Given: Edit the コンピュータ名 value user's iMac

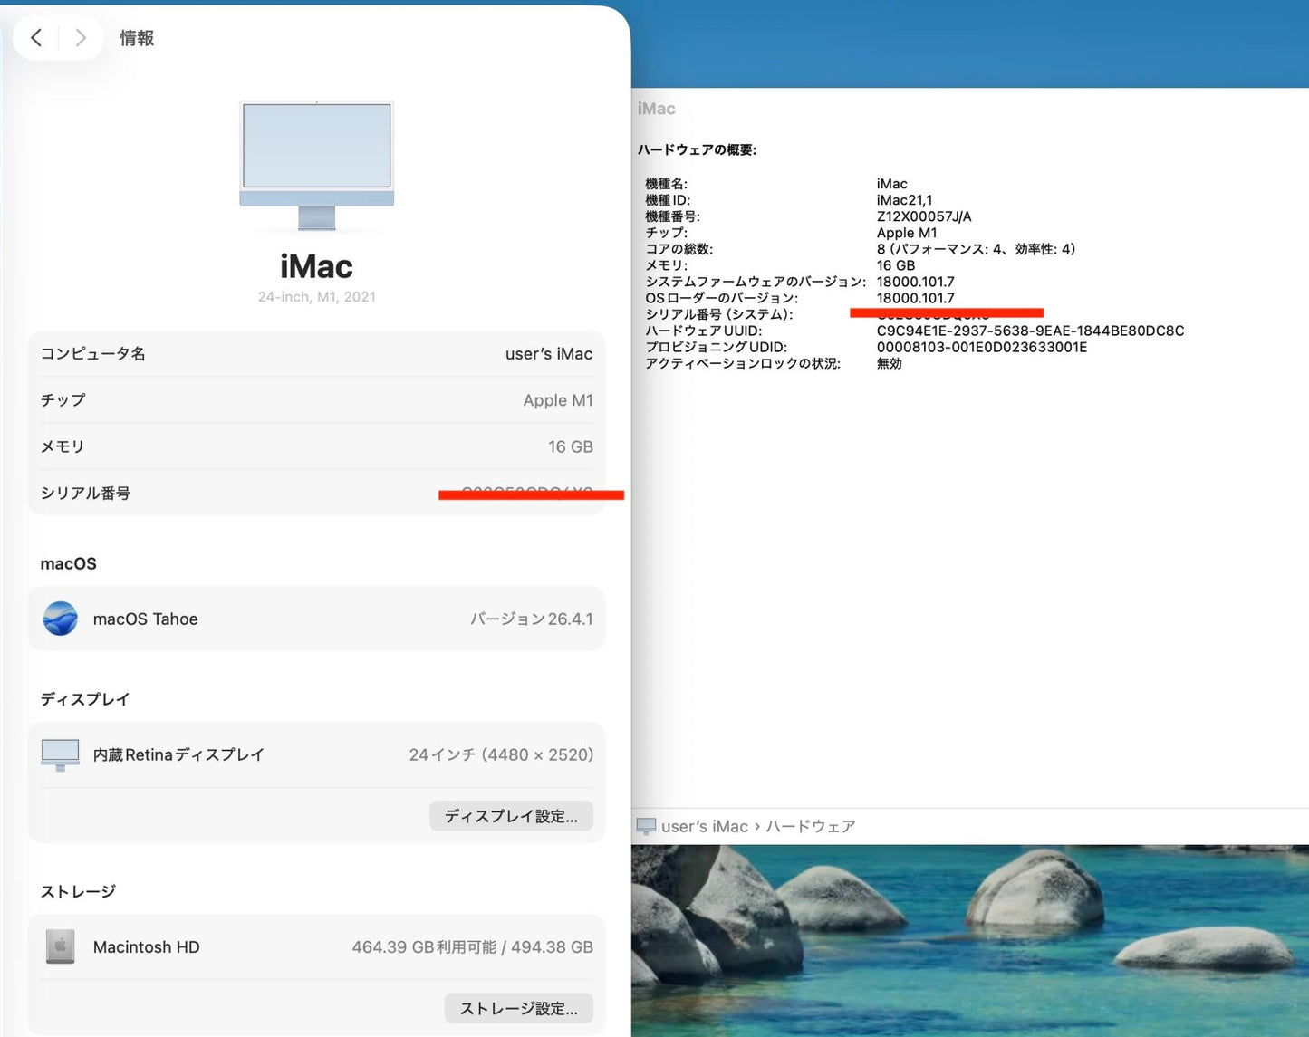Looking at the screenshot, I should pos(549,354).
